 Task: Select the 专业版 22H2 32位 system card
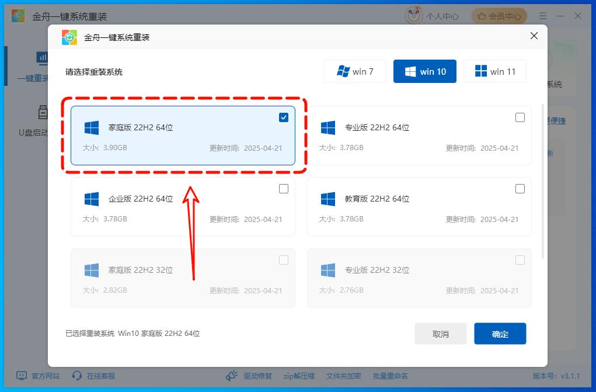tap(419, 278)
